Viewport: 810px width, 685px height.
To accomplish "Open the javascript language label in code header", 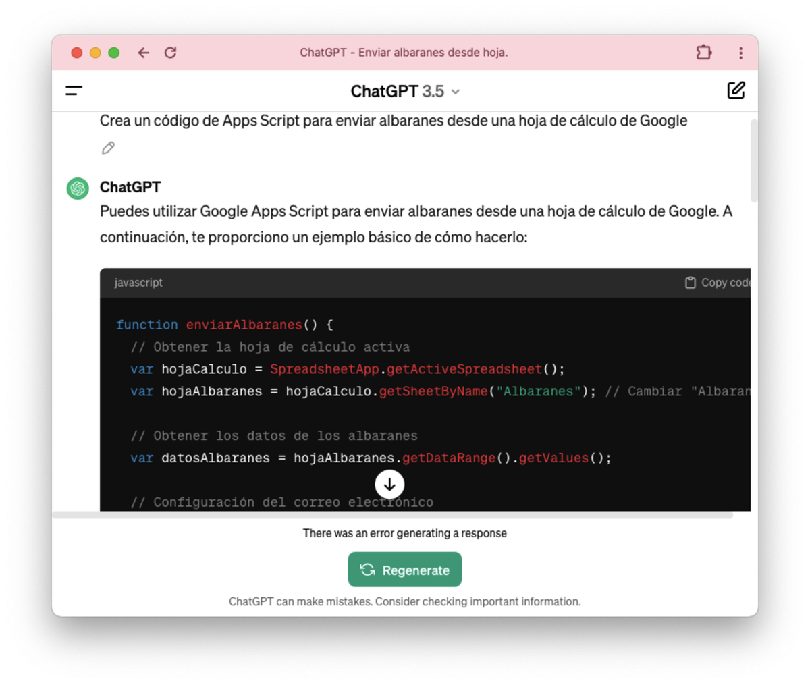I will coord(138,283).
